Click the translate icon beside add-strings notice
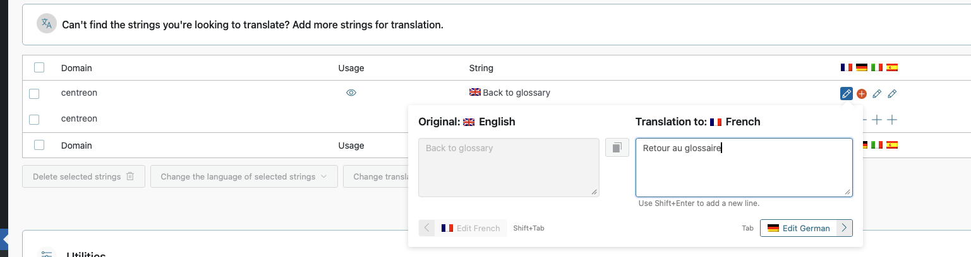The height and width of the screenshot is (257, 971). pos(46,24)
